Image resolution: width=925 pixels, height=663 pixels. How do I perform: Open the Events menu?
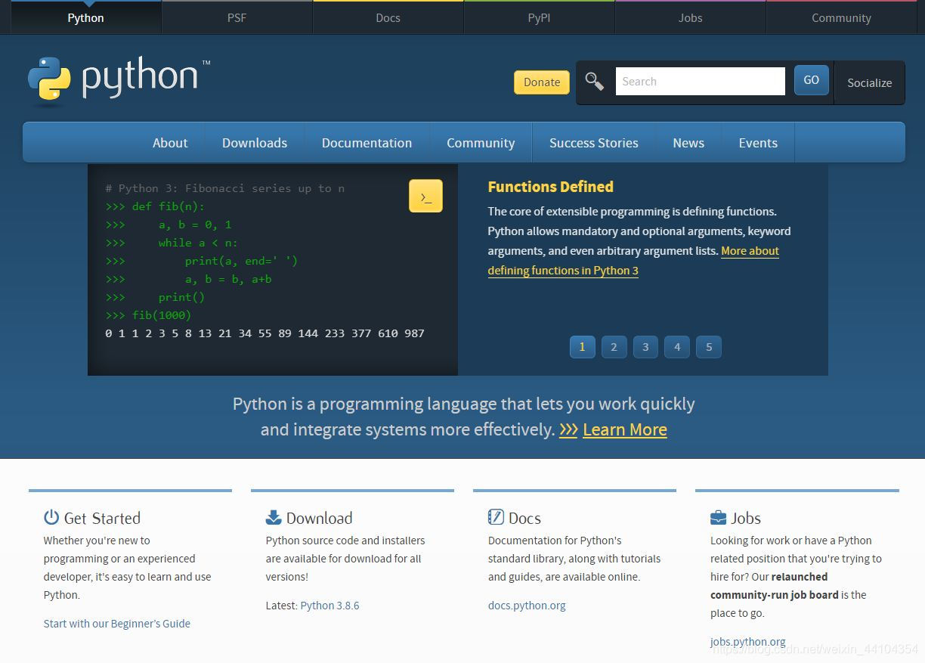758,143
